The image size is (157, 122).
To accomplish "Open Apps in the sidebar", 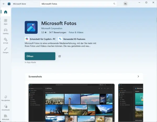I will tap(5, 22).
